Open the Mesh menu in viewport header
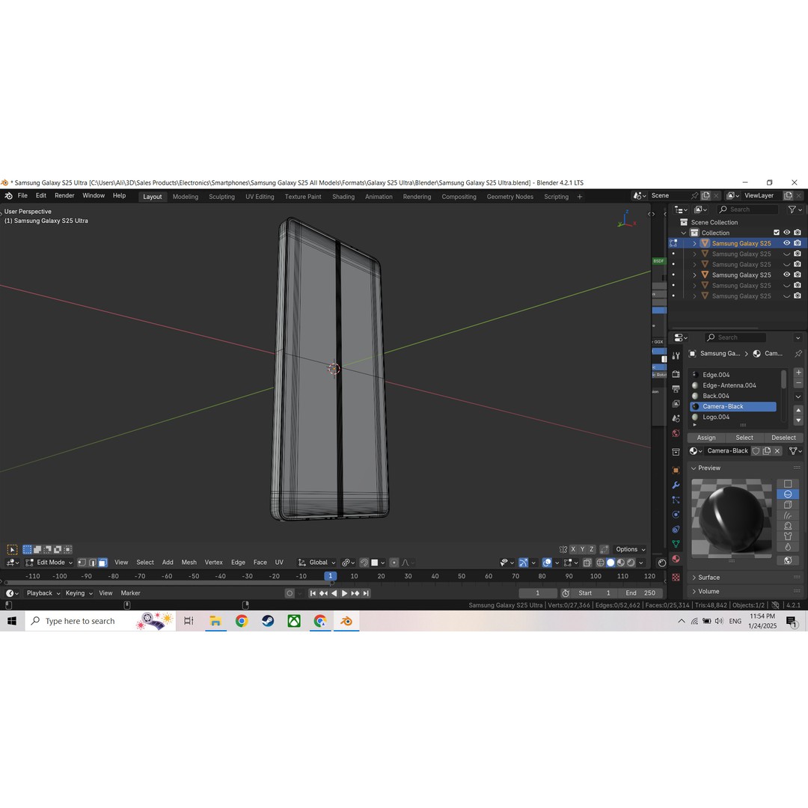 click(x=189, y=563)
